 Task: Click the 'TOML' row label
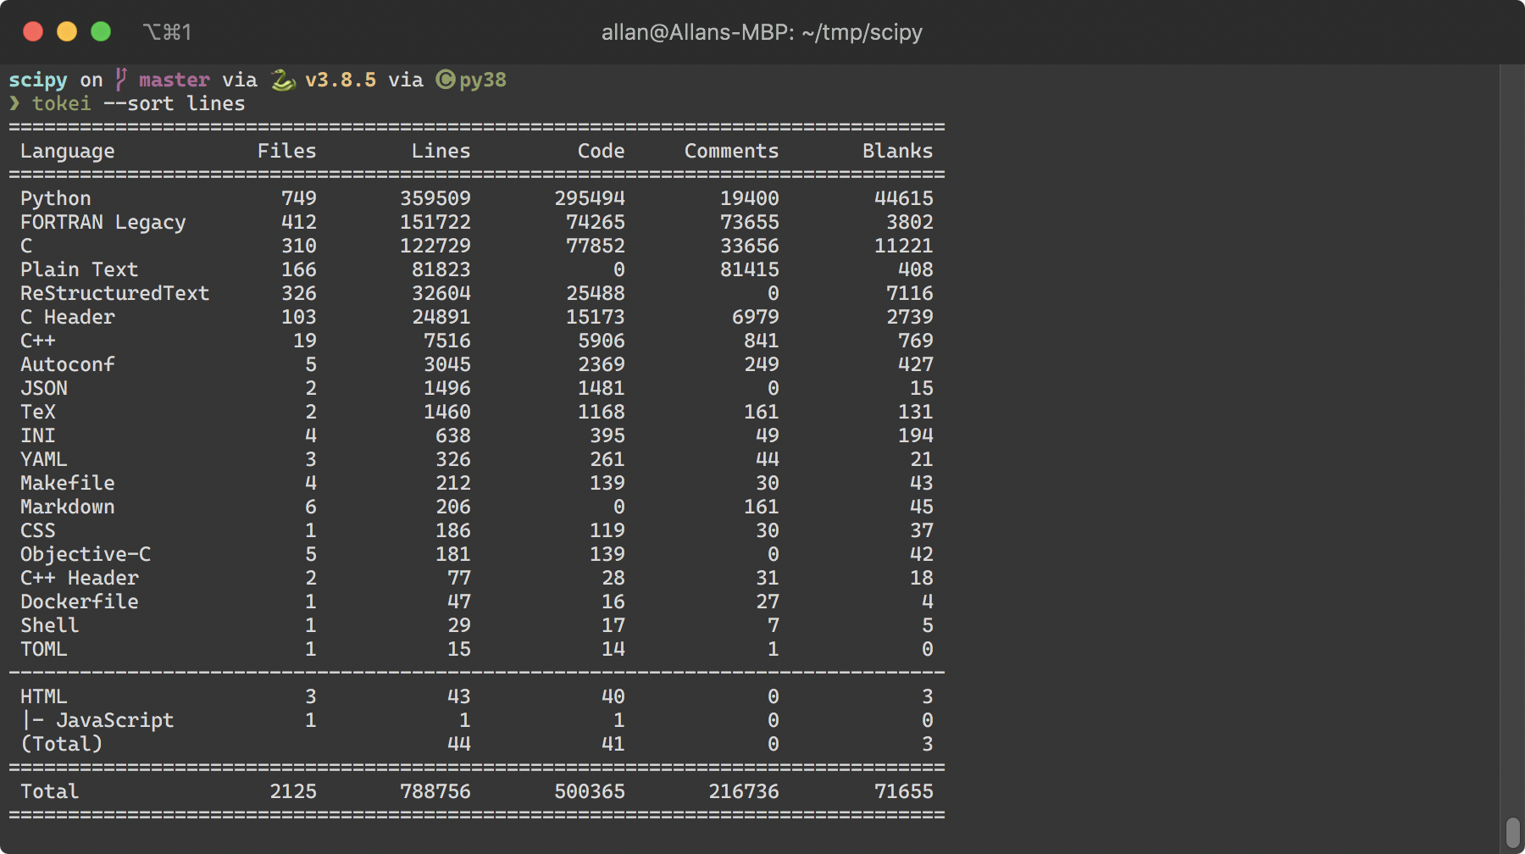(x=44, y=649)
